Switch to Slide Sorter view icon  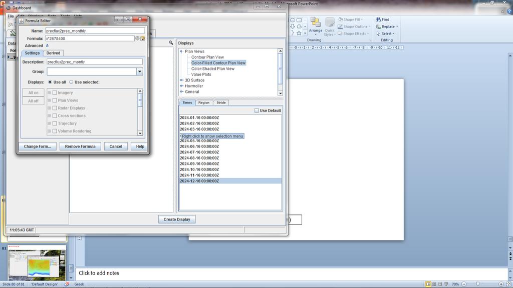(x=434, y=284)
